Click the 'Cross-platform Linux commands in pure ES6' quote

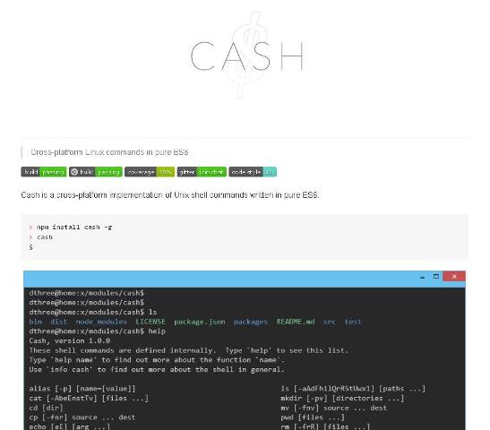click(x=109, y=152)
